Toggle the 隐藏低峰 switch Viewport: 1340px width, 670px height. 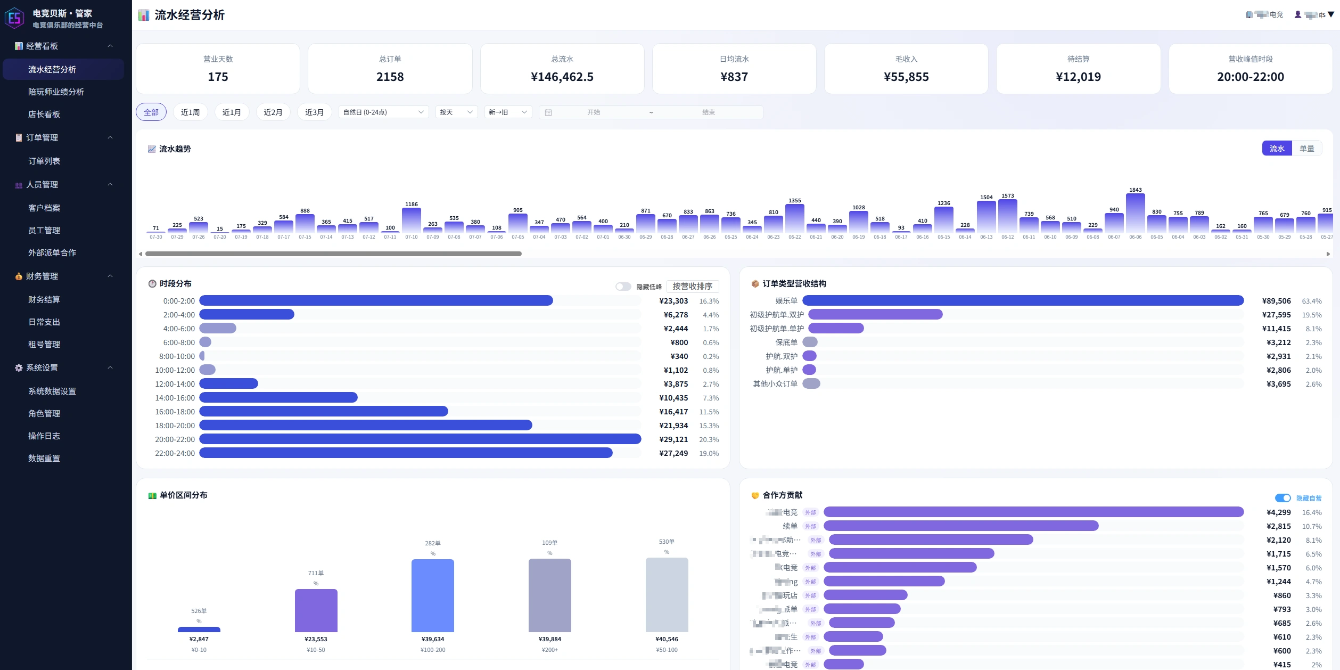click(623, 287)
